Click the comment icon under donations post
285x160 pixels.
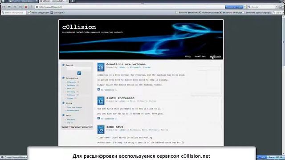click(x=99, y=89)
